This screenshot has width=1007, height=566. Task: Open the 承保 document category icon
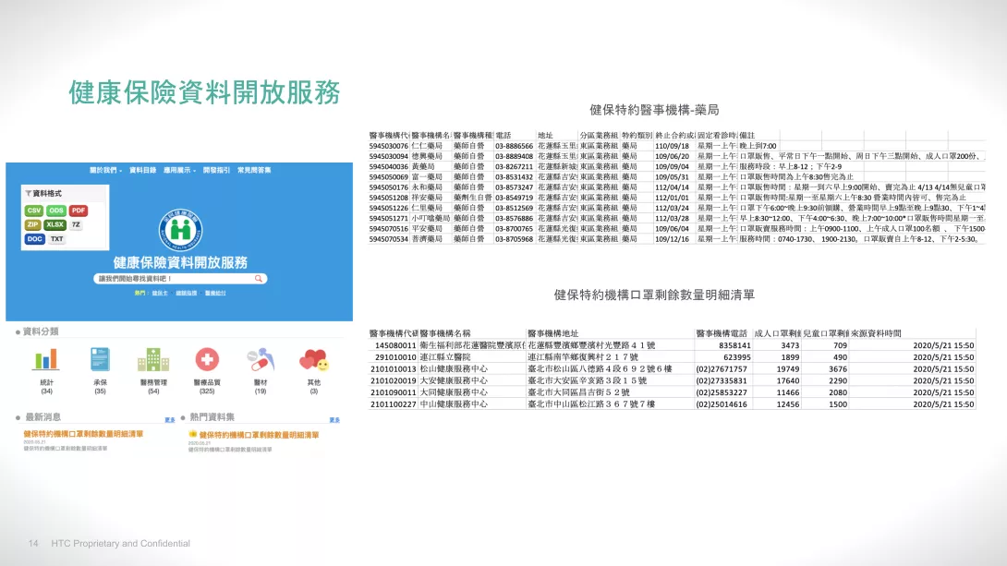[100, 359]
